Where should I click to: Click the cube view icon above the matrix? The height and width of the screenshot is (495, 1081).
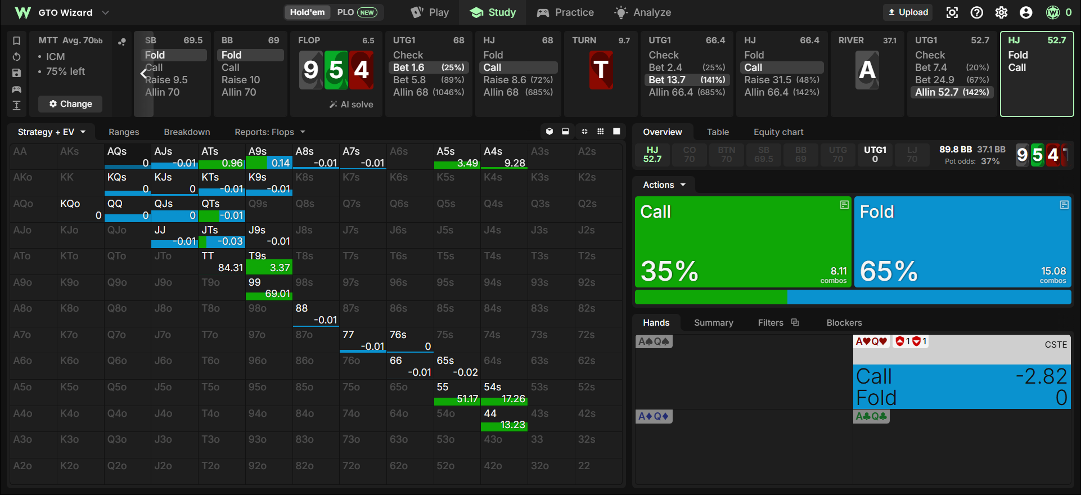tap(549, 132)
